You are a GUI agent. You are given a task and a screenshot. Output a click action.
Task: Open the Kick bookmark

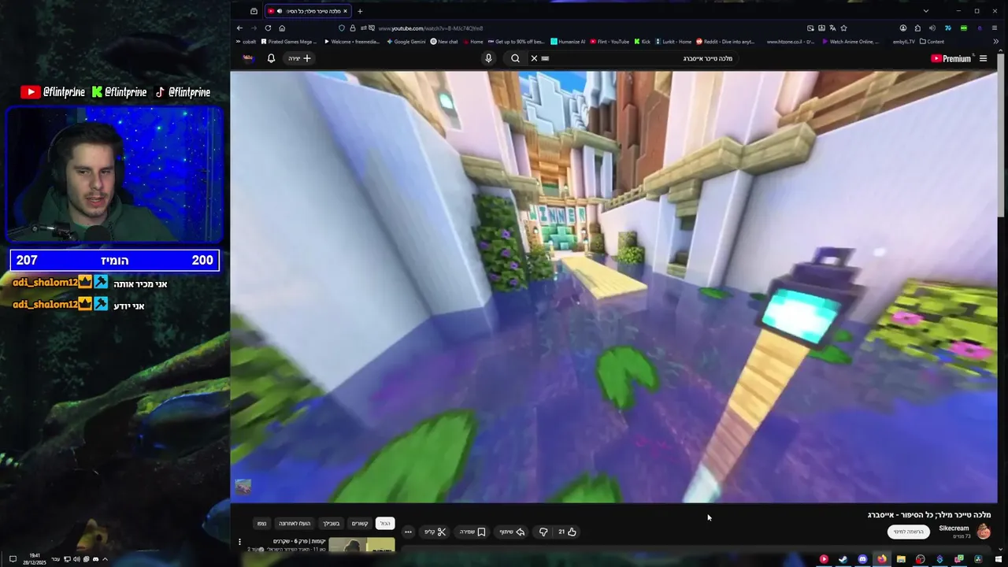point(642,42)
